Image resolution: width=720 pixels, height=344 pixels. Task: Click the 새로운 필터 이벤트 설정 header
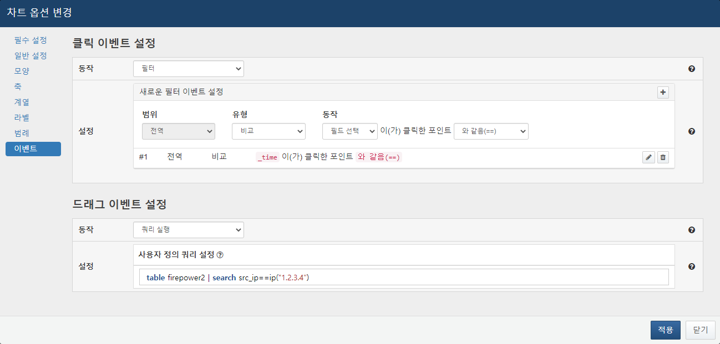click(x=181, y=92)
